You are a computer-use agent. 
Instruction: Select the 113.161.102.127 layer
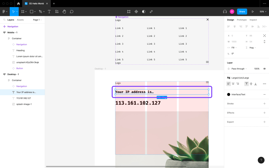[24, 98]
